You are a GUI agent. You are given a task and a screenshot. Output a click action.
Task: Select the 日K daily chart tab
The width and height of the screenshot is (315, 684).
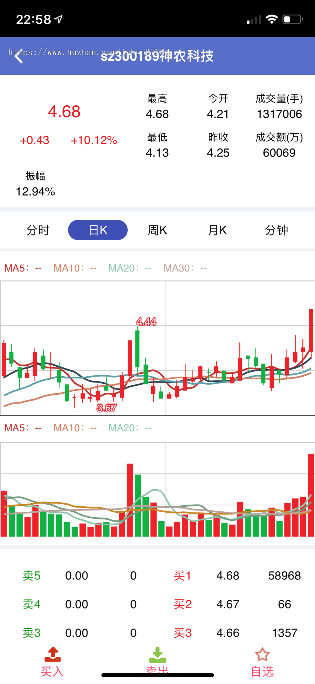tap(98, 230)
